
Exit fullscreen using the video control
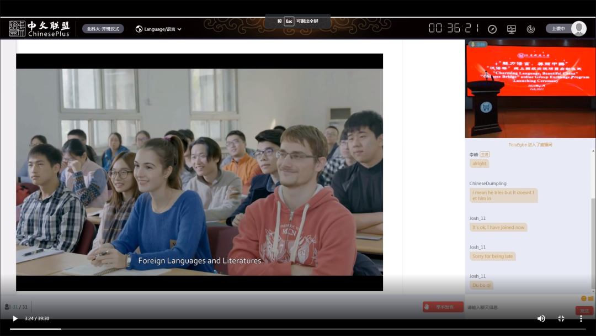point(561,318)
